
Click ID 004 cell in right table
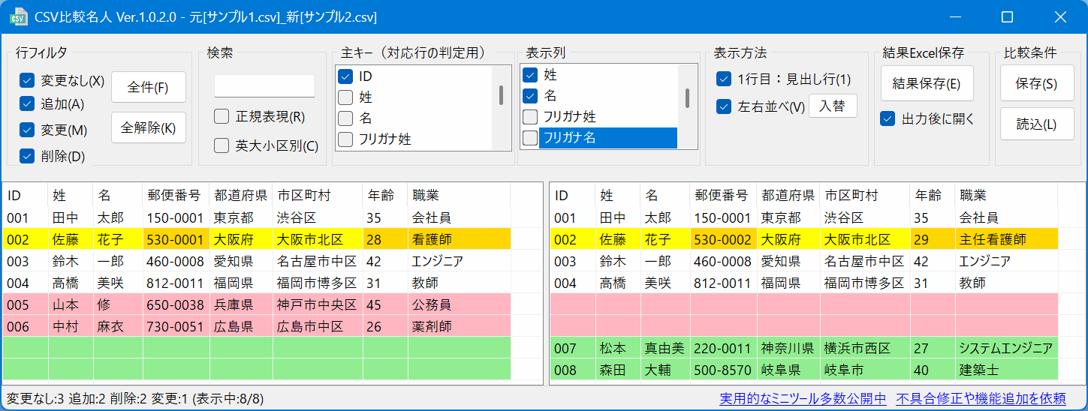pos(573,283)
